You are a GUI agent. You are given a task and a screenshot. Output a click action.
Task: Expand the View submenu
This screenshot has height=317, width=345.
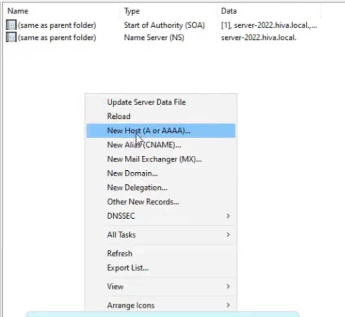[x=161, y=287]
